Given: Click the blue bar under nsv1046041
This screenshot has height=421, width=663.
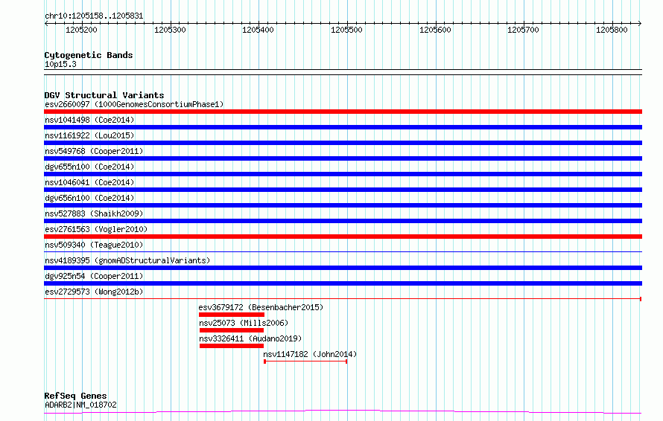Looking at the screenshot, I should (x=343, y=190).
